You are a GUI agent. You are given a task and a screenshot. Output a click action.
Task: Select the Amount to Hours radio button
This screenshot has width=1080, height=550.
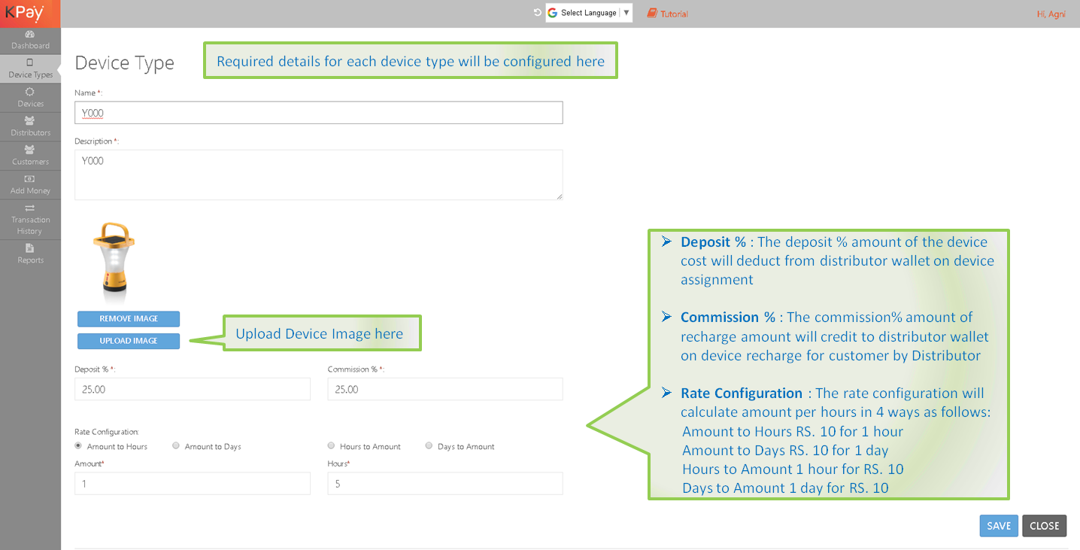[x=79, y=446]
